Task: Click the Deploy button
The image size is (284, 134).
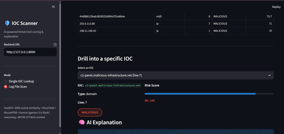Action: coord(276,7)
